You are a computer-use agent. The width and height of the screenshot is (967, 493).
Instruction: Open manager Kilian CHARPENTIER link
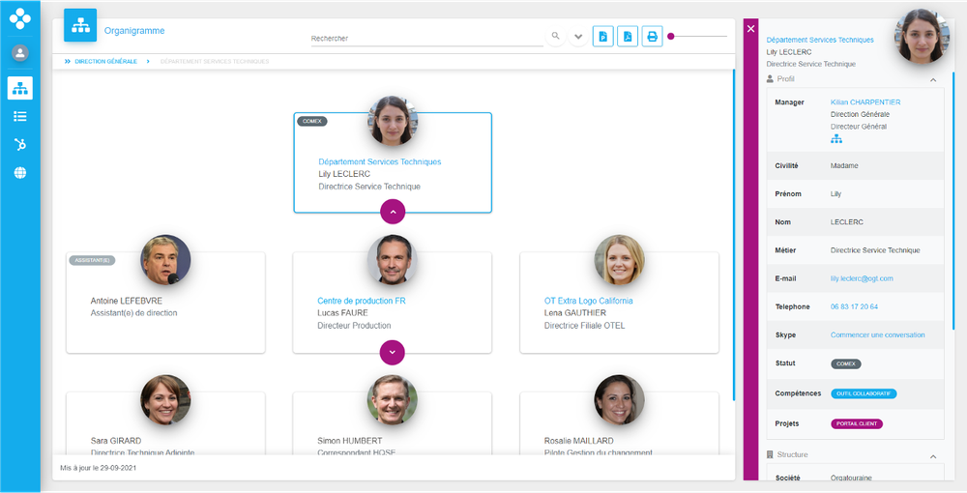865,102
